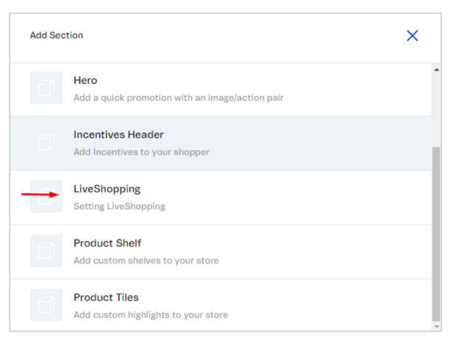This screenshot has width=452, height=345.
Task: Click the Add Section dialog title
Action: tap(57, 35)
